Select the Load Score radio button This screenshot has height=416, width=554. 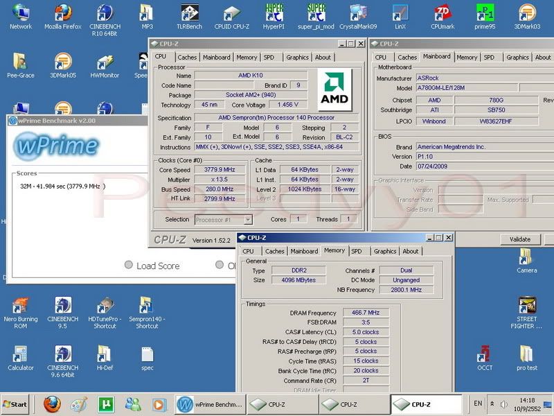(129, 265)
